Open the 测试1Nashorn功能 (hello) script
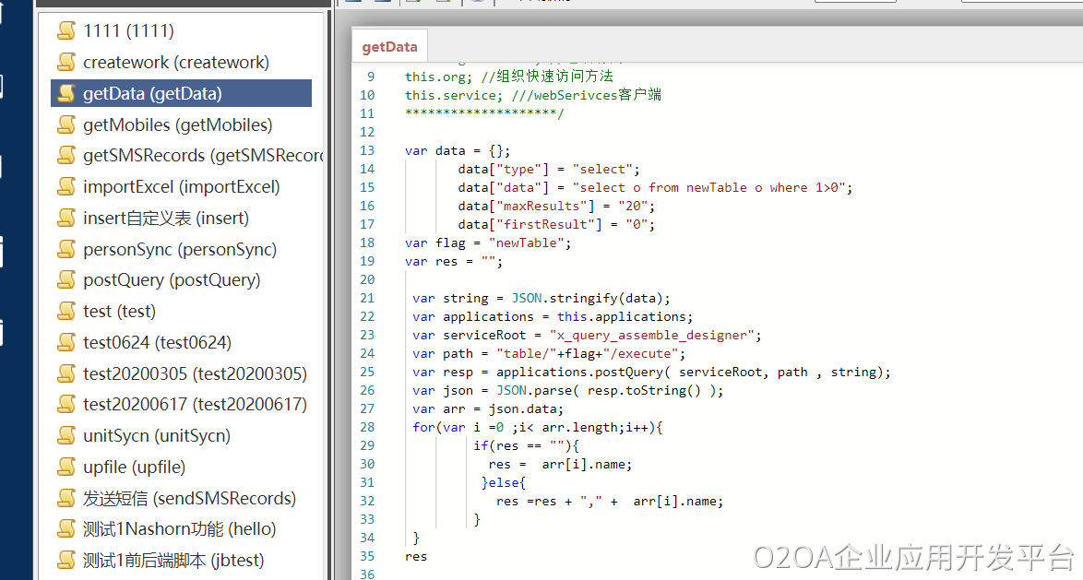1083x580 pixels. pos(179,529)
